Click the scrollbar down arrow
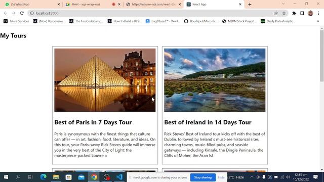This screenshot has height=182, width=324. click(x=322, y=170)
